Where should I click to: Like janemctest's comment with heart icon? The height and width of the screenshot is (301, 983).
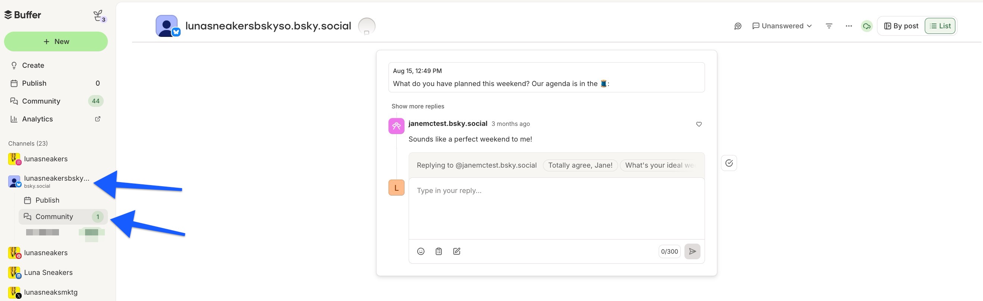click(699, 124)
